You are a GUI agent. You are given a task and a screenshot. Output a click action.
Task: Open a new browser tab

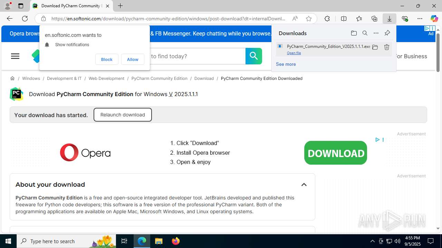point(120,6)
